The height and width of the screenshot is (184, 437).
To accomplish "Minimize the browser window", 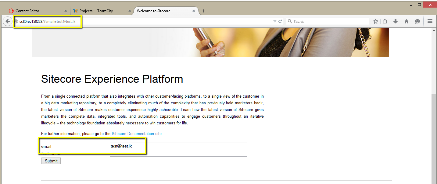I will [x=411, y=5].
